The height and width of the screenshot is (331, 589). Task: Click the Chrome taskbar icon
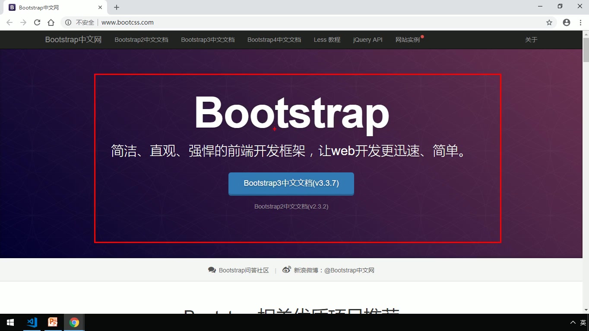tap(74, 322)
